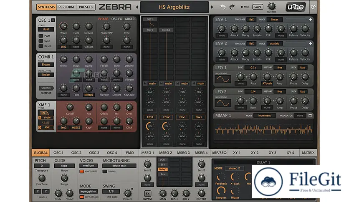This screenshot has width=349, height=202.
Task: Click the MMAP 1 bar graph
Action: pyautogui.click(x=263, y=130)
